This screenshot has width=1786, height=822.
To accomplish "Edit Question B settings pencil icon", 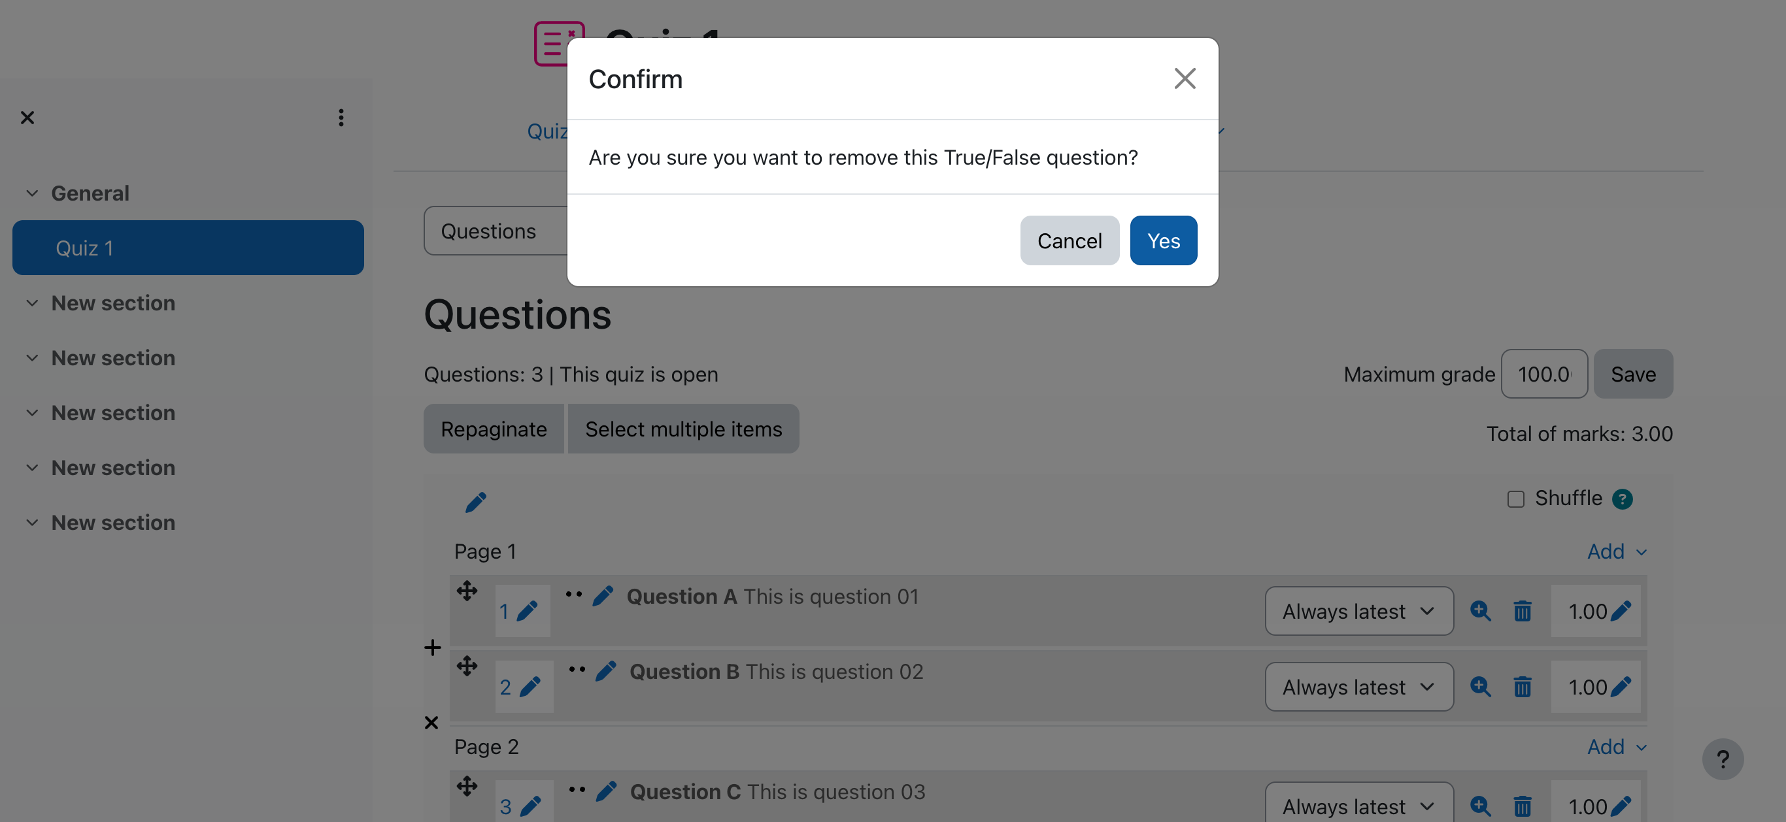I will (605, 671).
